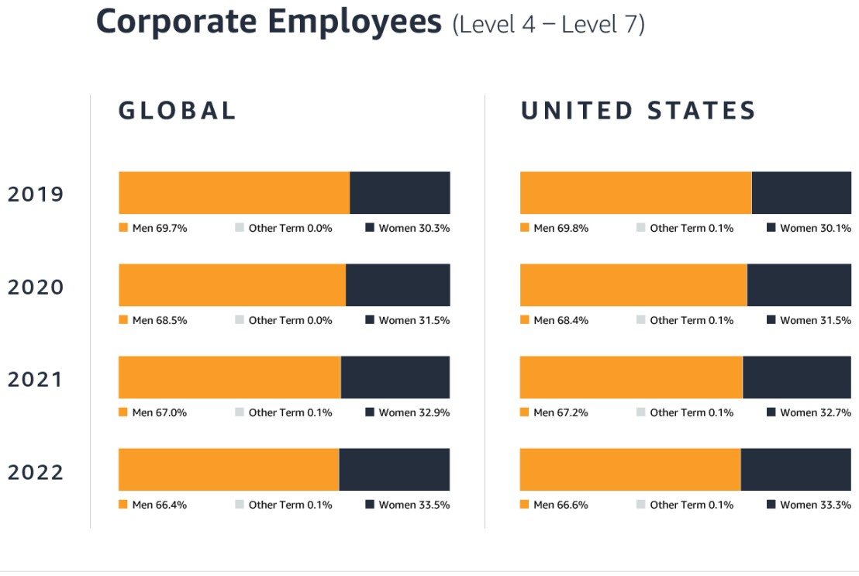Select the orange men segment of United States 2020 bar
This screenshot has width=859, height=576.
(x=633, y=285)
